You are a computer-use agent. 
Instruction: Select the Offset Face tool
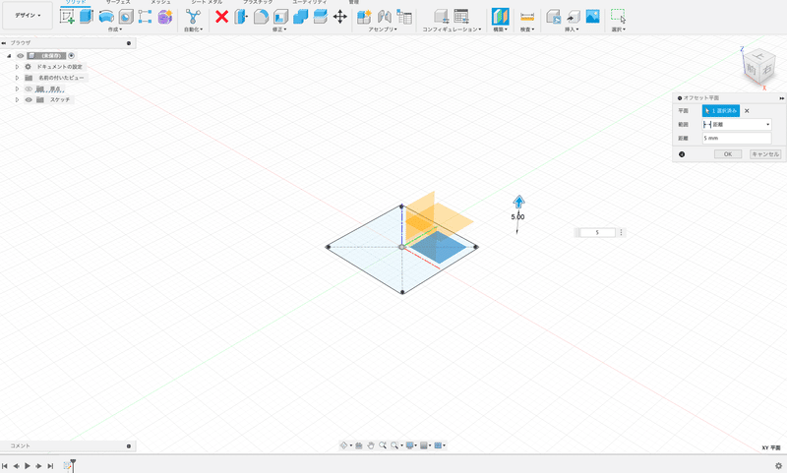point(321,17)
